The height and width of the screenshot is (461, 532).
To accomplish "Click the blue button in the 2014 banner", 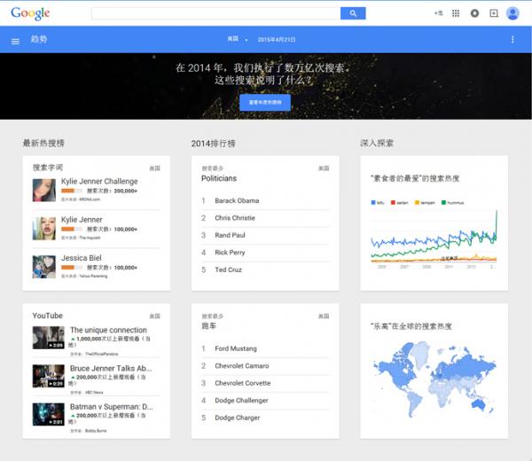I will [265, 103].
